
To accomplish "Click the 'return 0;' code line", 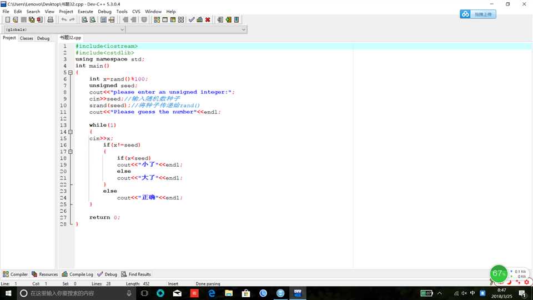I will pyautogui.click(x=105, y=217).
